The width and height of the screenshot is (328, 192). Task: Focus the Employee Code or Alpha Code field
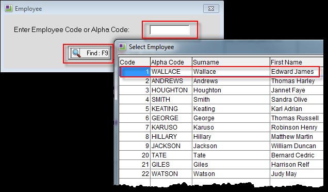click(x=170, y=30)
